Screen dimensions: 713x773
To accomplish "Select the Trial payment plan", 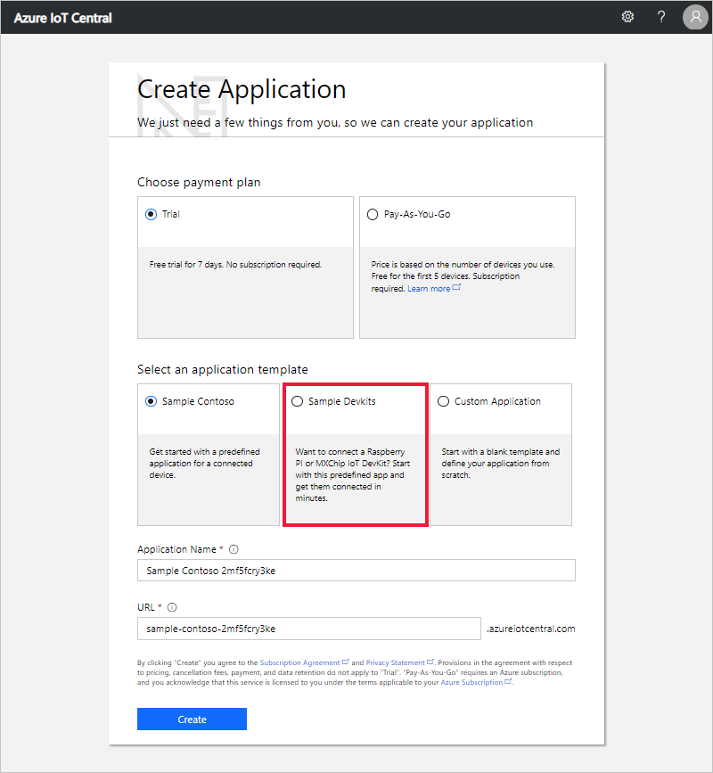I will tap(152, 214).
